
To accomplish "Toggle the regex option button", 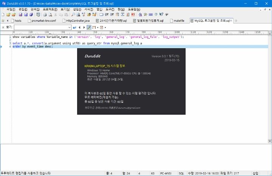I will (94, 28).
